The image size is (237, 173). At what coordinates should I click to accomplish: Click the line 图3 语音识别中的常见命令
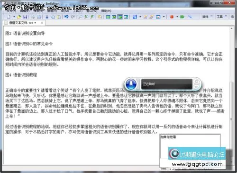[x=29, y=44]
